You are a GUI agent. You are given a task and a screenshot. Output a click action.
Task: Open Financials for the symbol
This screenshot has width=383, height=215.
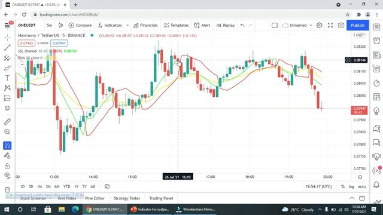pos(145,25)
